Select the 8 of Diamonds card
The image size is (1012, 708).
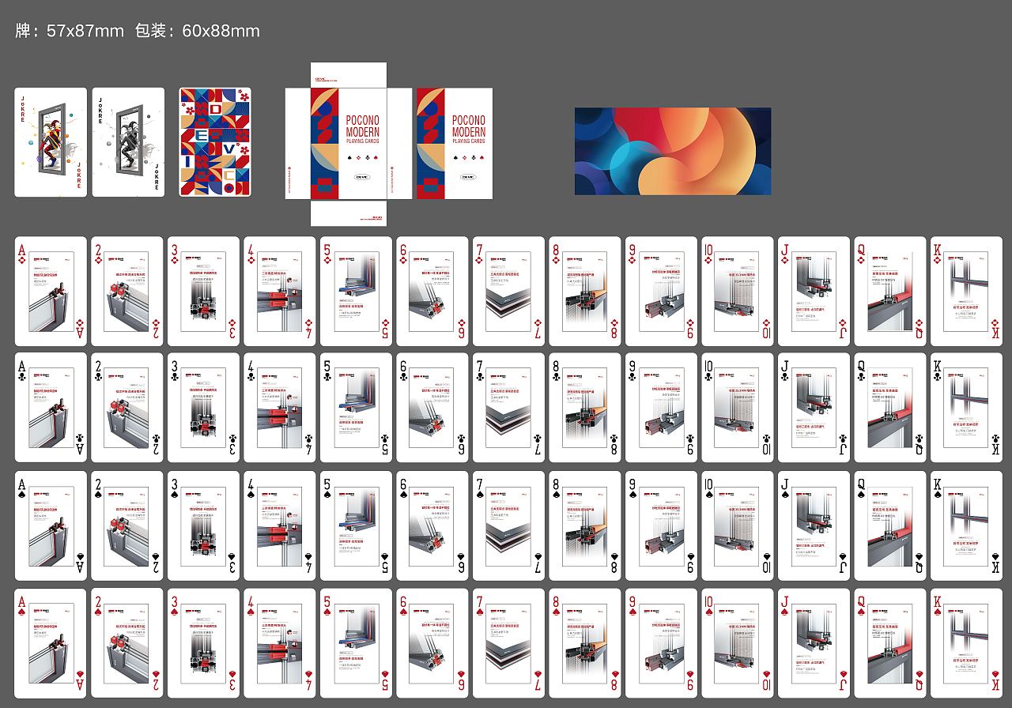585,291
